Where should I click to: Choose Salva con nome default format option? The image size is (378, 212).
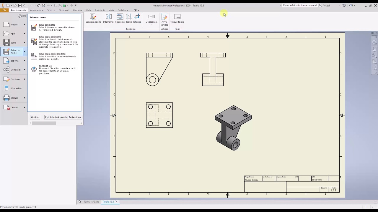pyautogui.click(x=55, y=27)
